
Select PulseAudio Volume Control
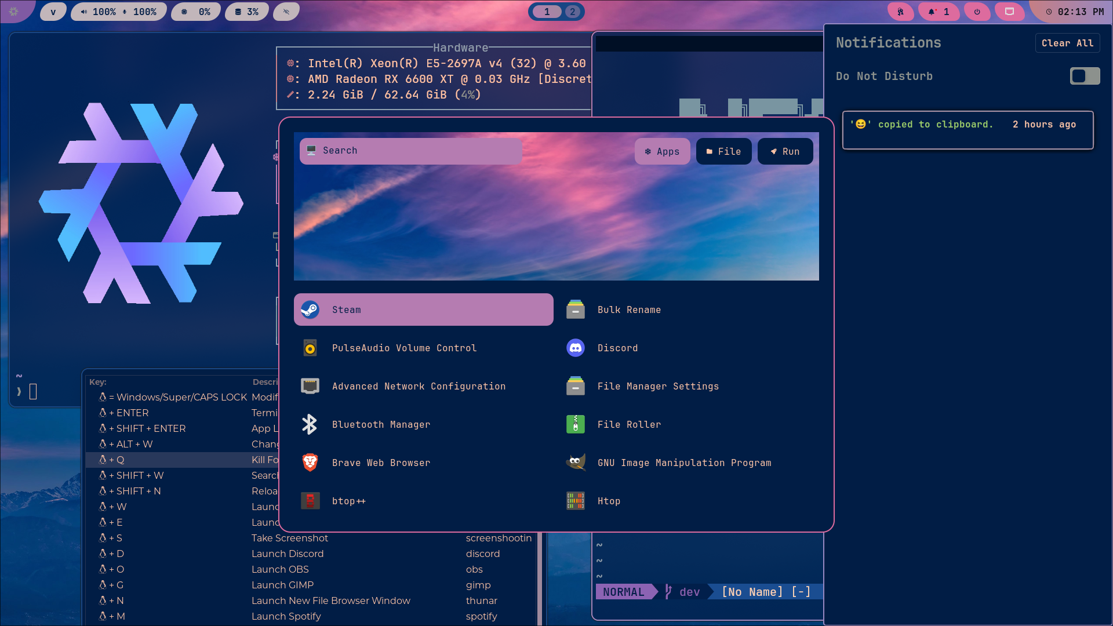click(x=405, y=348)
